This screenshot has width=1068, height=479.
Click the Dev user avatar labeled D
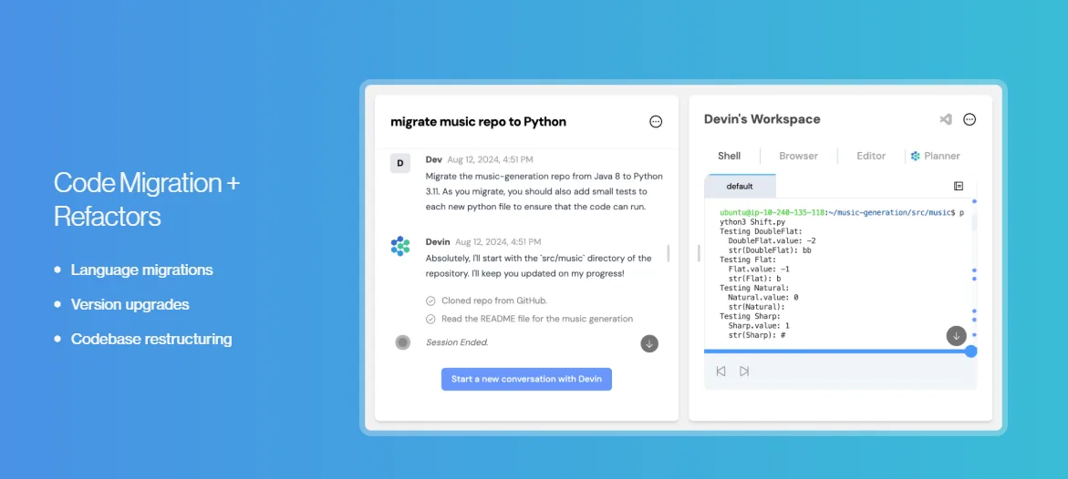click(x=399, y=163)
